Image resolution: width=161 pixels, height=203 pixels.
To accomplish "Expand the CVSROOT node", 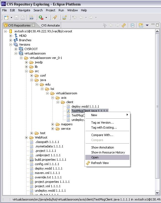I will click(x=16, y=49).
